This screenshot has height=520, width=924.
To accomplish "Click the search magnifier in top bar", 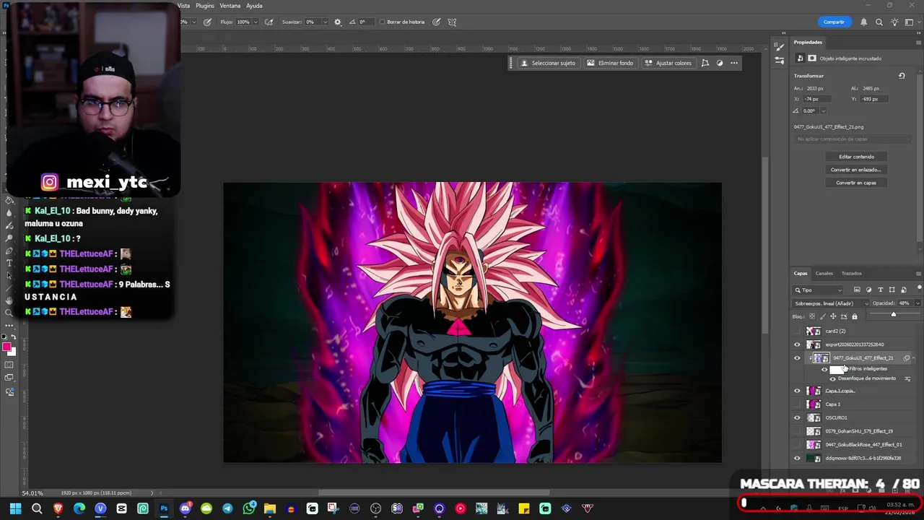I will 879,22.
